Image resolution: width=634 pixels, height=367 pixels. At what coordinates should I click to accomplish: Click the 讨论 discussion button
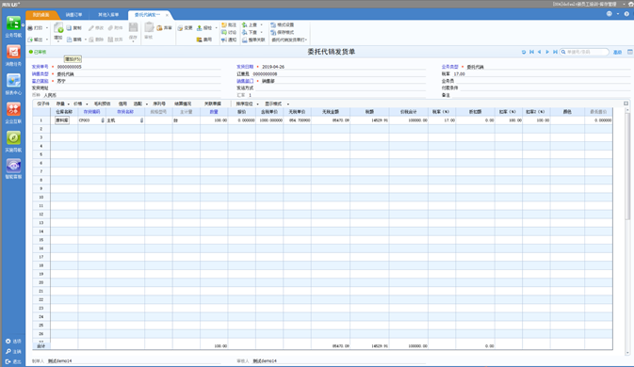229,32
